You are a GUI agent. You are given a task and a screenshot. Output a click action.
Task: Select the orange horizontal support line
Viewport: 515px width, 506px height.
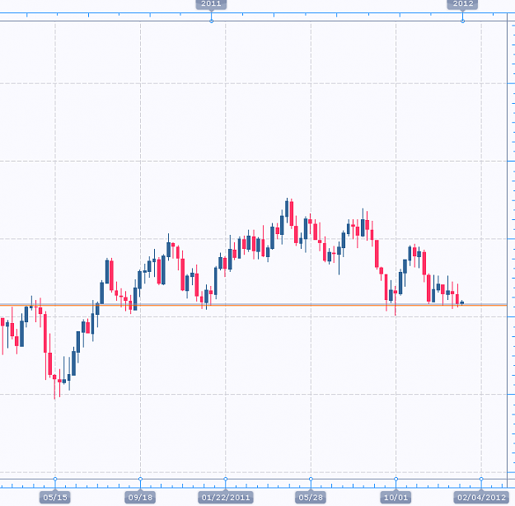tap(253, 305)
